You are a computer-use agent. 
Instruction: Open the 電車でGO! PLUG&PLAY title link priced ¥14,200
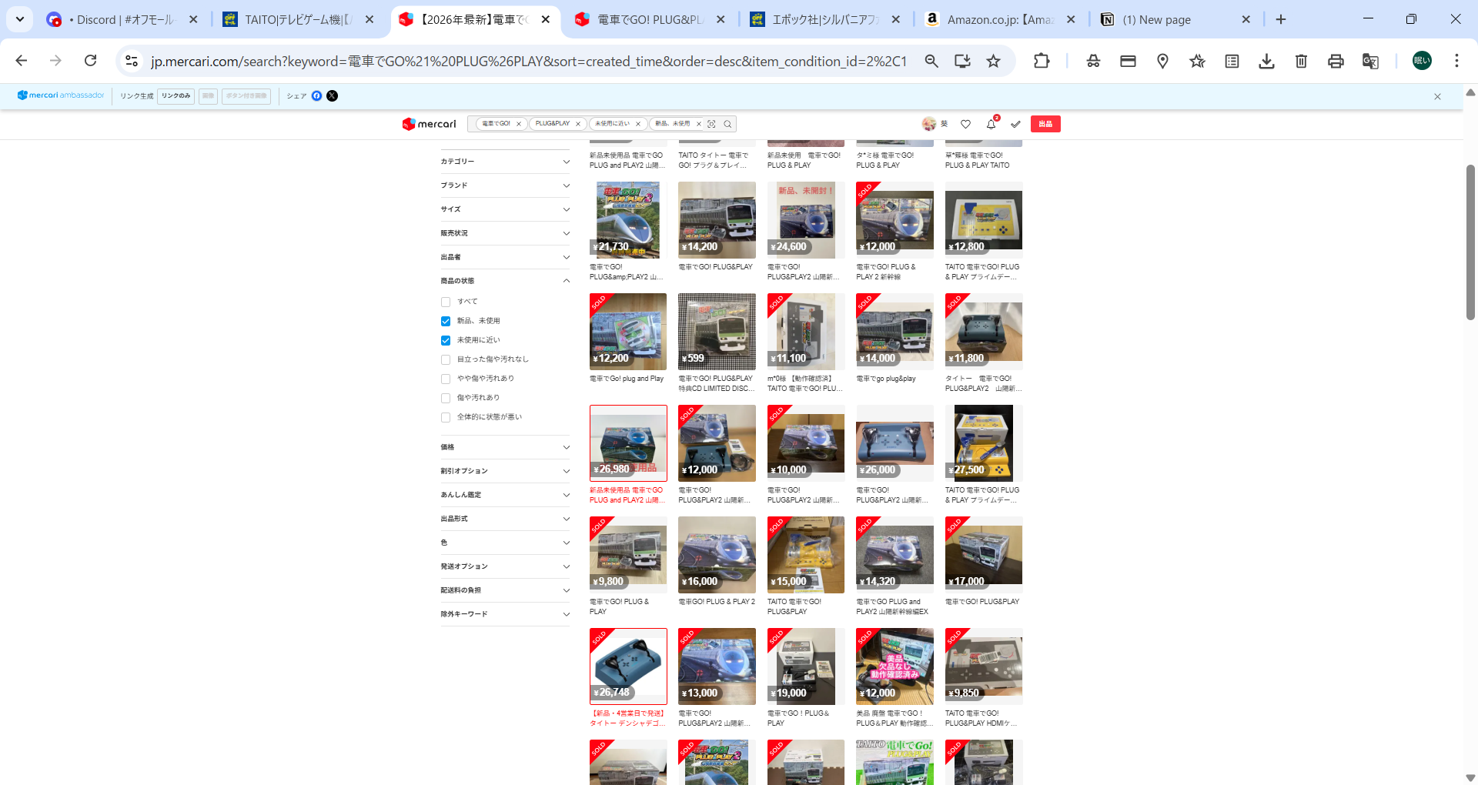[715, 267]
